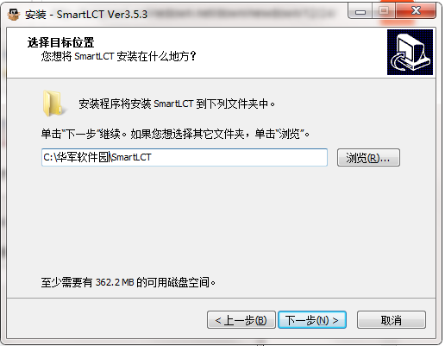Click the 选择目标位置 heading text
Image resolution: width=445 pixels, height=346 pixels.
coord(60,42)
